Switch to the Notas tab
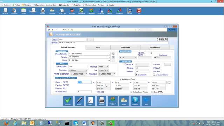Image resolution: width=224 pixels, height=126 pixels. coord(98,47)
